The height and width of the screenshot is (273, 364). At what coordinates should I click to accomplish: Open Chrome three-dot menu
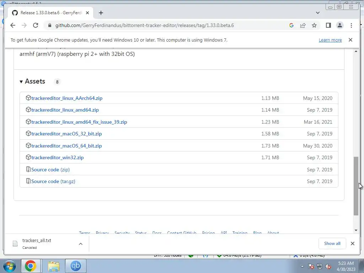351,25
